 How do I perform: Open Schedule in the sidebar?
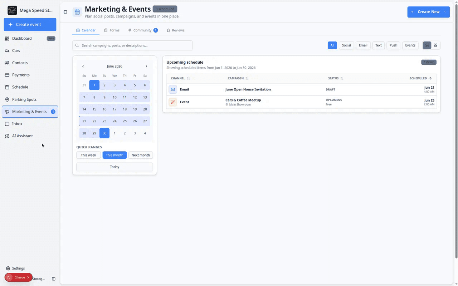click(x=30, y=87)
